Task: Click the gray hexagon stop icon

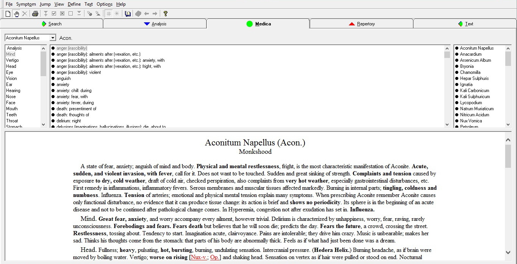Action: pos(138,14)
